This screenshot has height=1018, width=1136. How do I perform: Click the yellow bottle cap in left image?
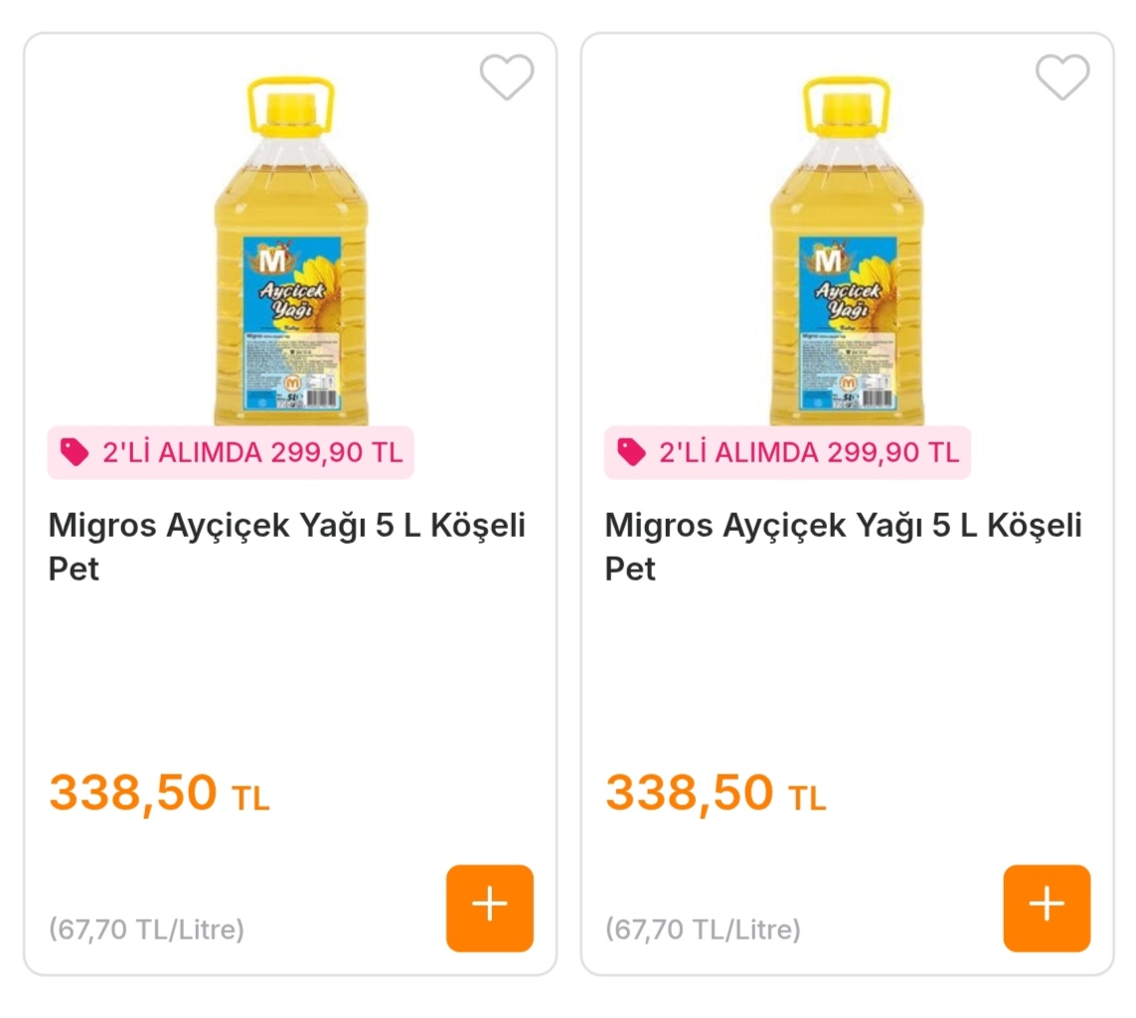[290, 104]
